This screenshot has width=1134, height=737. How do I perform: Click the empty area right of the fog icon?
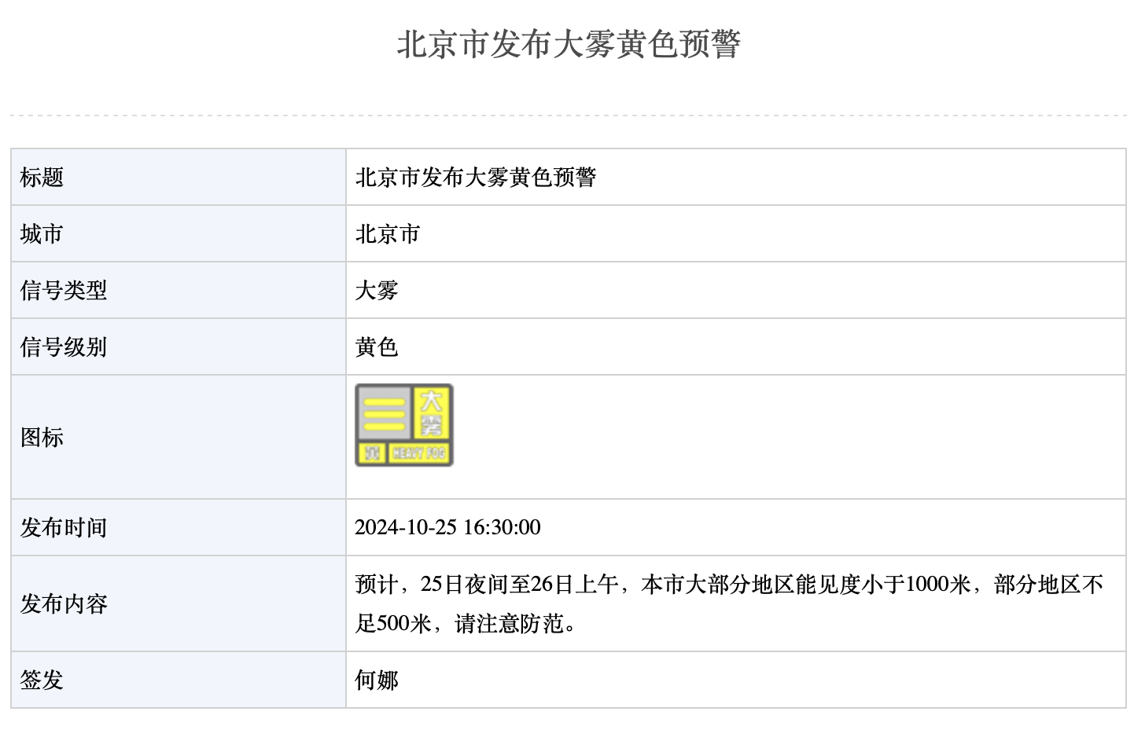coord(786,438)
